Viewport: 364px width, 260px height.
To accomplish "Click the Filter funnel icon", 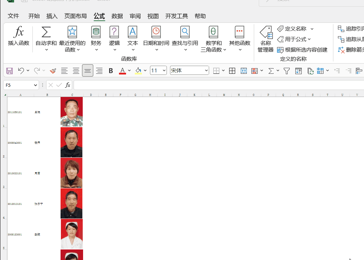I will (x=287, y=71).
